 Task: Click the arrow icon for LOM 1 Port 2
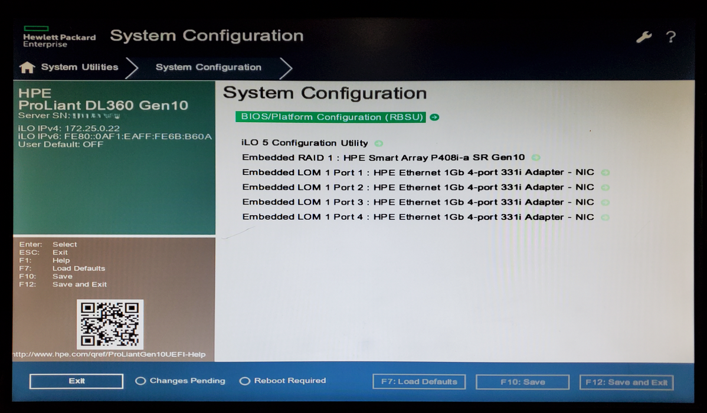(x=605, y=188)
